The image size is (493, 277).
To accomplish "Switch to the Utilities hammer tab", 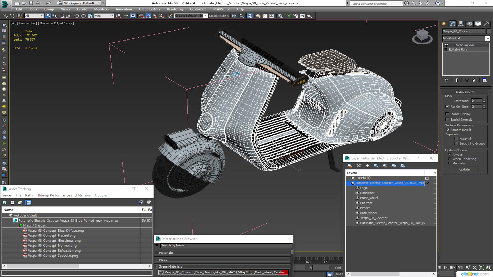I will coord(486,24).
